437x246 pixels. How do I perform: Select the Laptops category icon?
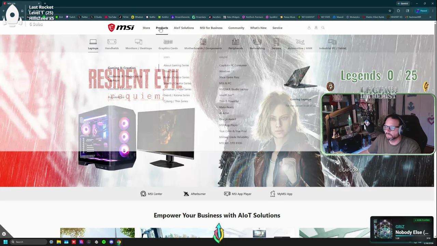click(x=93, y=42)
